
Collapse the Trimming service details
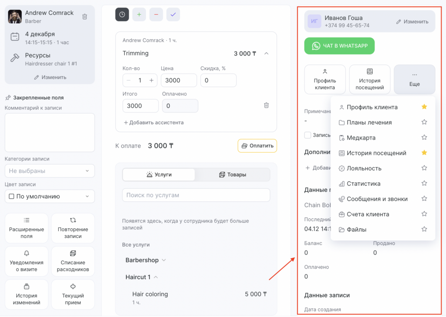(267, 53)
